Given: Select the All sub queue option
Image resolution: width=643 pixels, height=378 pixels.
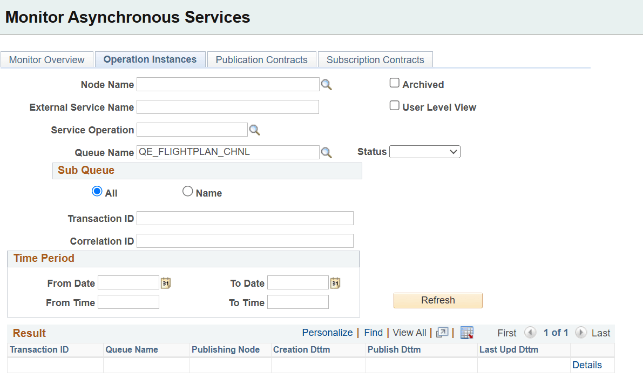Looking at the screenshot, I should (x=96, y=191).
